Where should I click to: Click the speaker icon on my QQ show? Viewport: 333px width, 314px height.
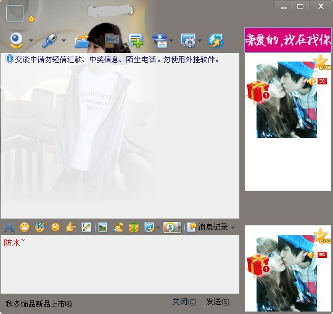click(311, 255)
